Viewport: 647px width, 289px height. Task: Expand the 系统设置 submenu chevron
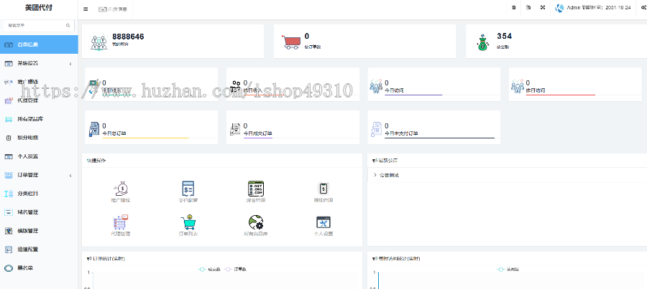pos(70,64)
